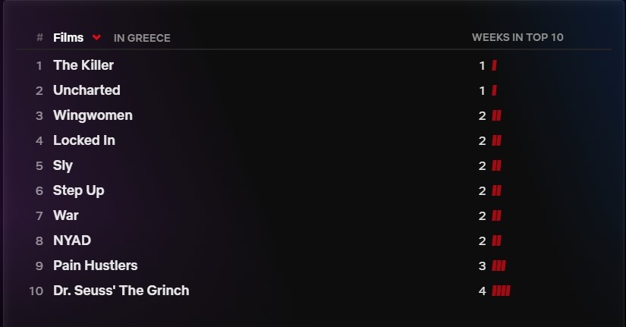Click the weeks bar icon for Sly
Screen dimensions: 626x327
pos(496,165)
